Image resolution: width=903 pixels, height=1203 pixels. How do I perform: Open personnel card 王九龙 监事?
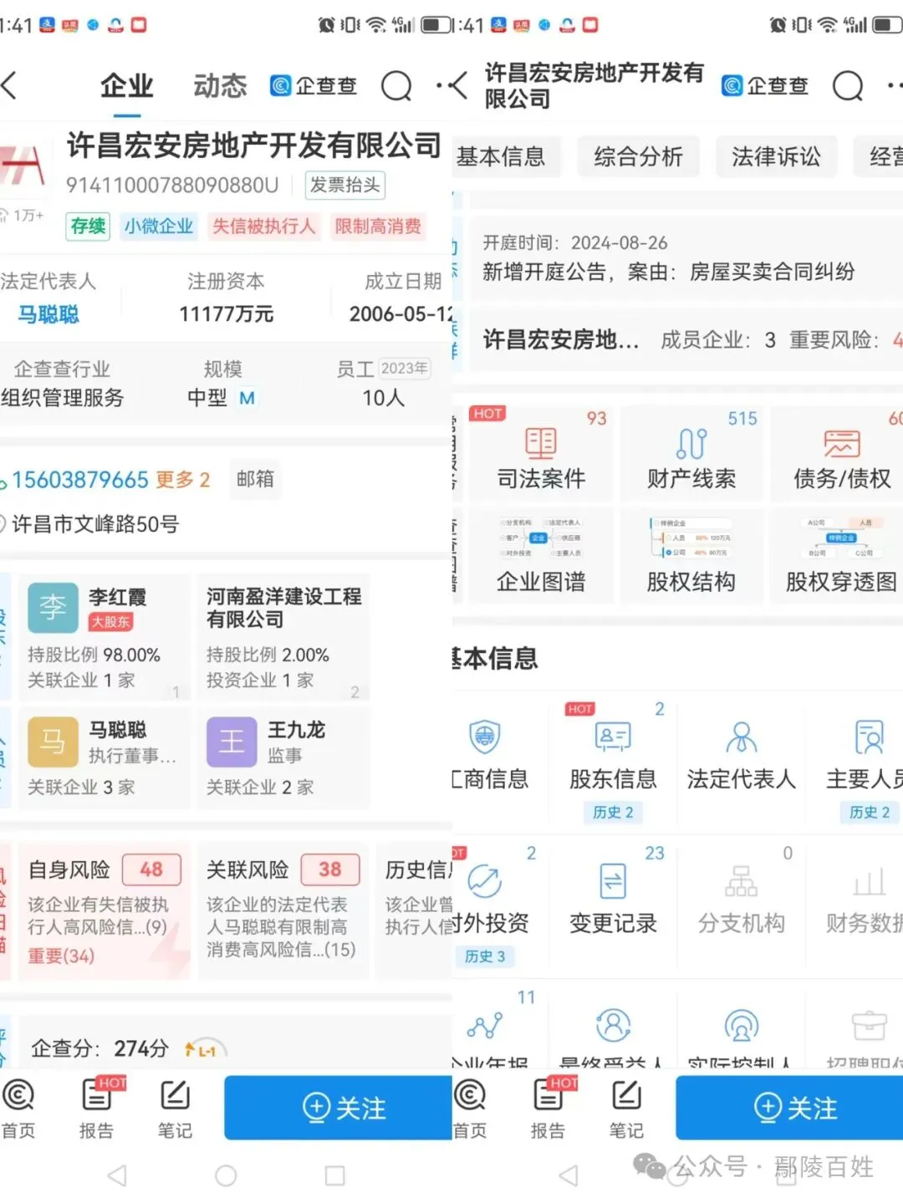[x=283, y=757]
